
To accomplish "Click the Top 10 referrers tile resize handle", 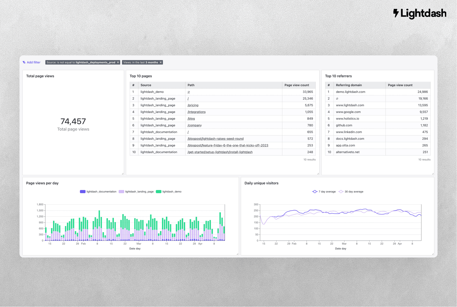I will (433, 174).
